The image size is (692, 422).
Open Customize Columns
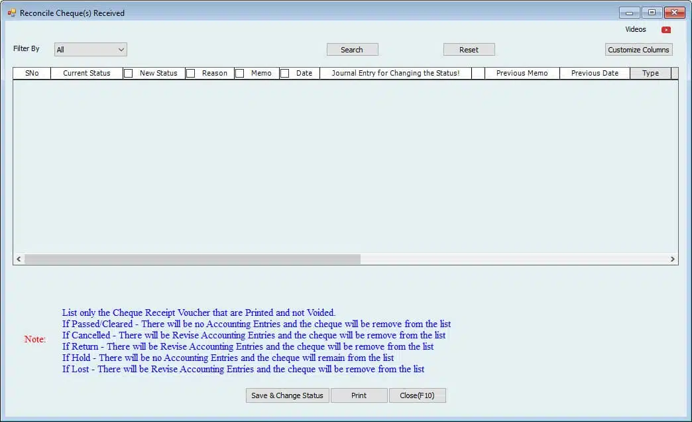pos(638,50)
